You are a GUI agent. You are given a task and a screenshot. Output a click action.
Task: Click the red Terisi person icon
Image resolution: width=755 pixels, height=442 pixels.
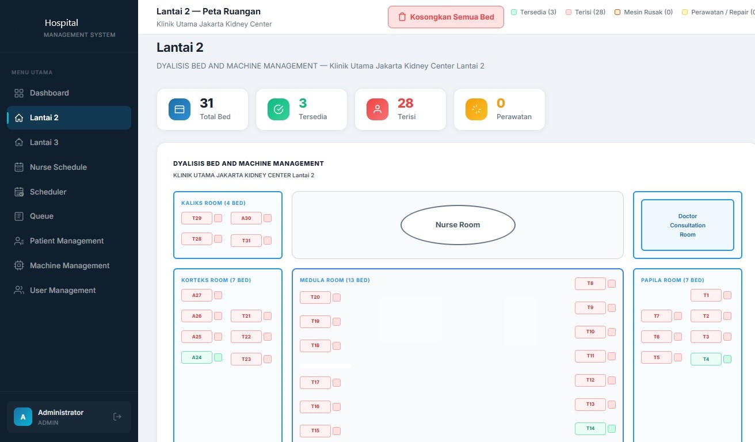[377, 109]
